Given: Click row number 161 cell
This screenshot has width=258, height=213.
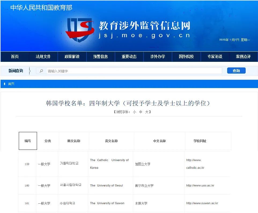Looking at the screenshot, I should point(27,203).
